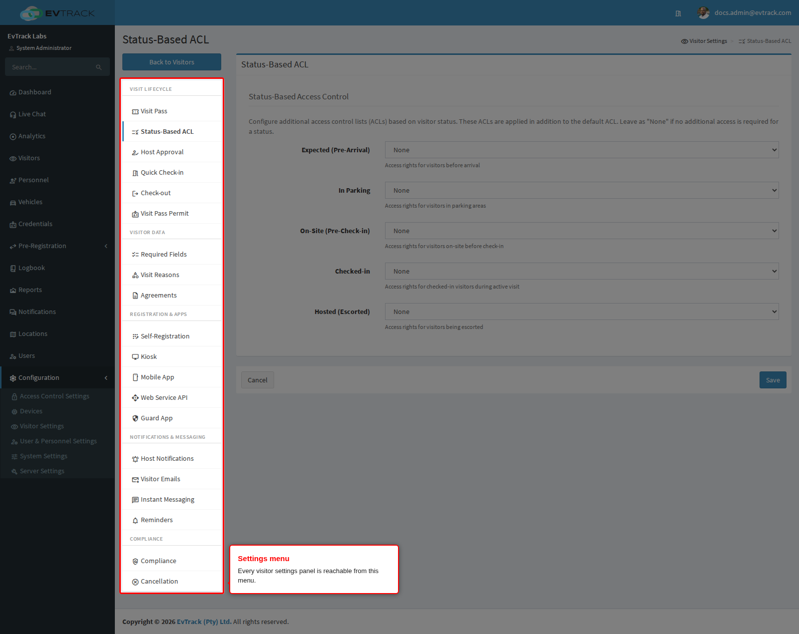
Task: Click the Reminders bell icon
Action: point(135,521)
